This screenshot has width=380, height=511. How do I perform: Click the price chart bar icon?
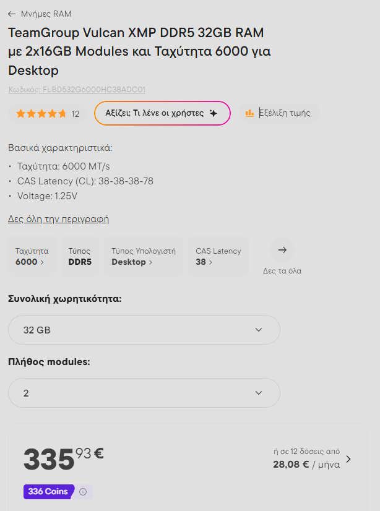click(x=249, y=113)
